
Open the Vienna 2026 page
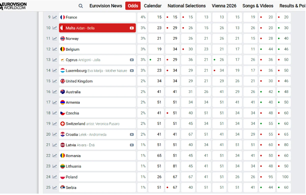click(224, 6)
